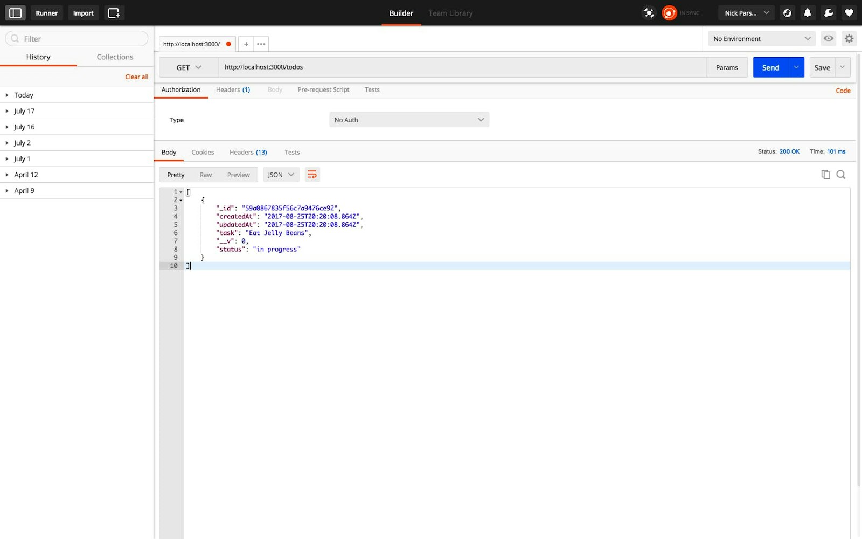
Task: Click the history Filter search field
Action: 75,38
